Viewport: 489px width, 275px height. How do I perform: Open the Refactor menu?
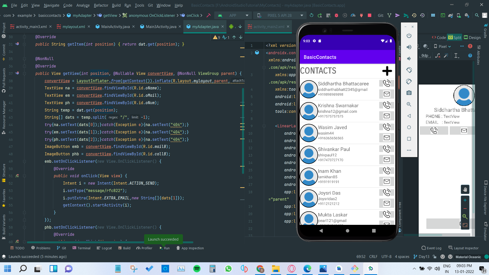[x=101, y=5]
